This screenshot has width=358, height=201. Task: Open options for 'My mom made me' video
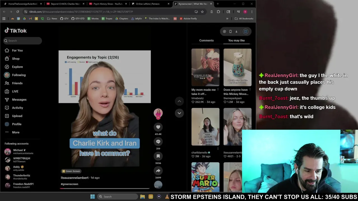[218, 90]
